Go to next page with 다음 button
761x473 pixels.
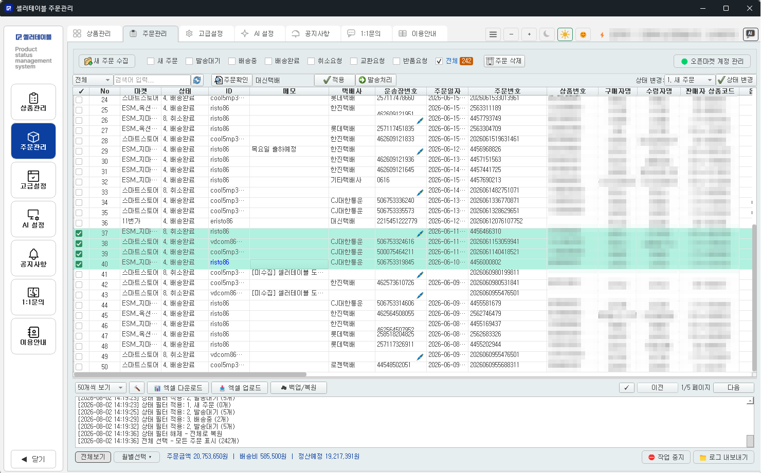coord(734,388)
